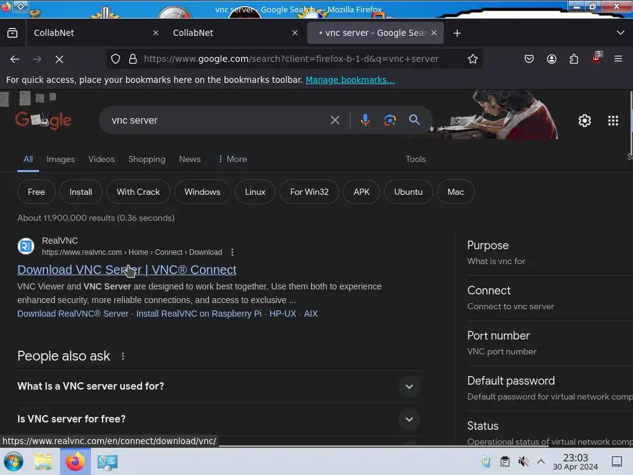Filter results by Install chip
633x475 pixels.
click(x=81, y=192)
